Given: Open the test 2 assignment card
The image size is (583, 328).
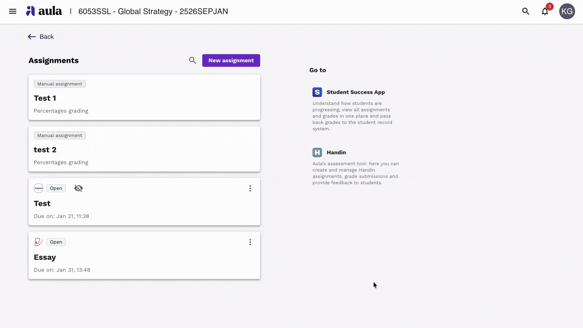Looking at the screenshot, I should click(x=144, y=149).
